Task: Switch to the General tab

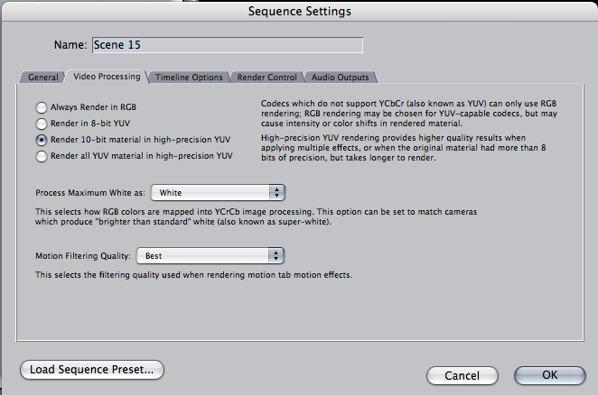Action: 42,78
